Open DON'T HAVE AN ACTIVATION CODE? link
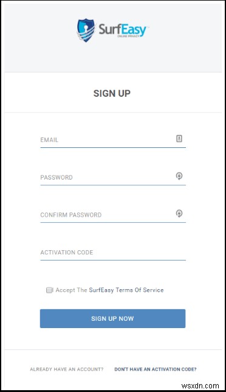The width and height of the screenshot is (226, 392). coord(156,369)
